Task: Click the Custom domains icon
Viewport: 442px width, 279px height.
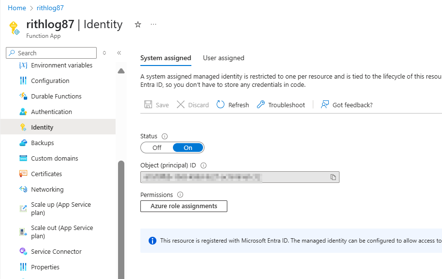Action: [23, 158]
